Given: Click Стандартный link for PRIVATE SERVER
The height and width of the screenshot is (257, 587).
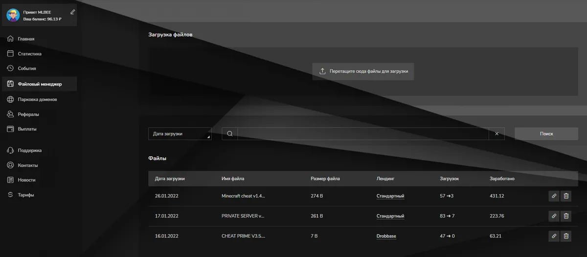Looking at the screenshot, I should 390,216.
